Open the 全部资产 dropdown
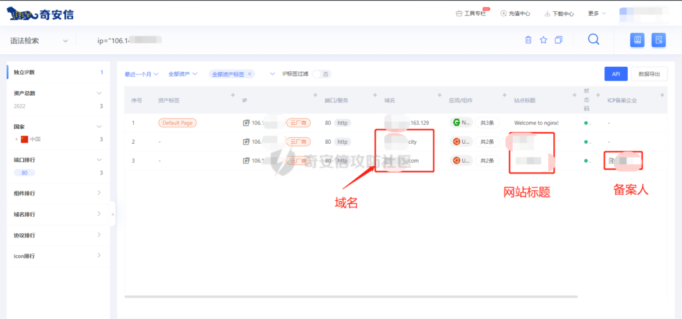This screenshot has width=682, height=319. point(183,74)
